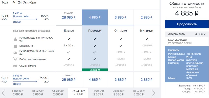Select Бизнес fare 28 685 ₽ for UT390
Viewport: 209px width, 98px height.
[x=69, y=18]
